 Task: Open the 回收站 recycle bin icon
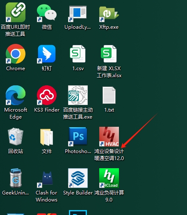16,137
